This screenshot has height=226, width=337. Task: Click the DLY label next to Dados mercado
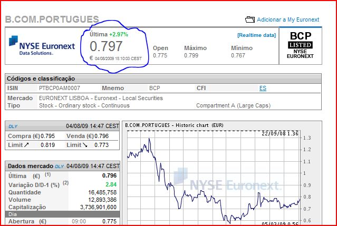(59, 166)
